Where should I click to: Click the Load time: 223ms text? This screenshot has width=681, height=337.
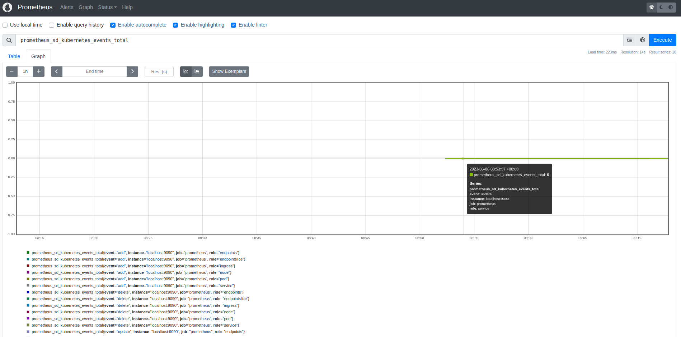click(x=602, y=52)
